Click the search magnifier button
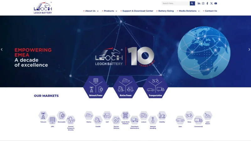 [x=192, y=3]
